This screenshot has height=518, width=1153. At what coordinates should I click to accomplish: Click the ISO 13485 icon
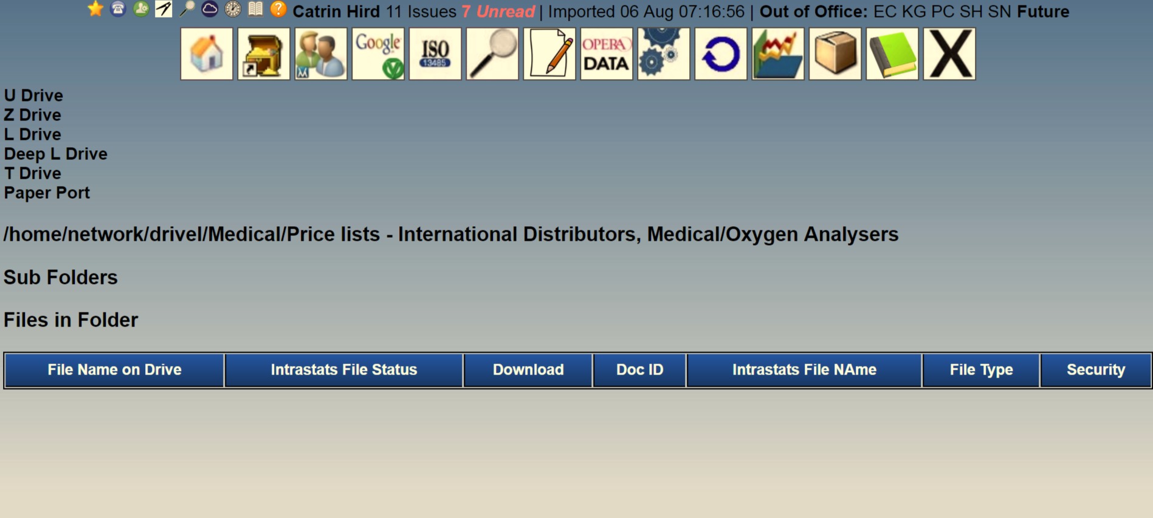pyautogui.click(x=435, y=54)
